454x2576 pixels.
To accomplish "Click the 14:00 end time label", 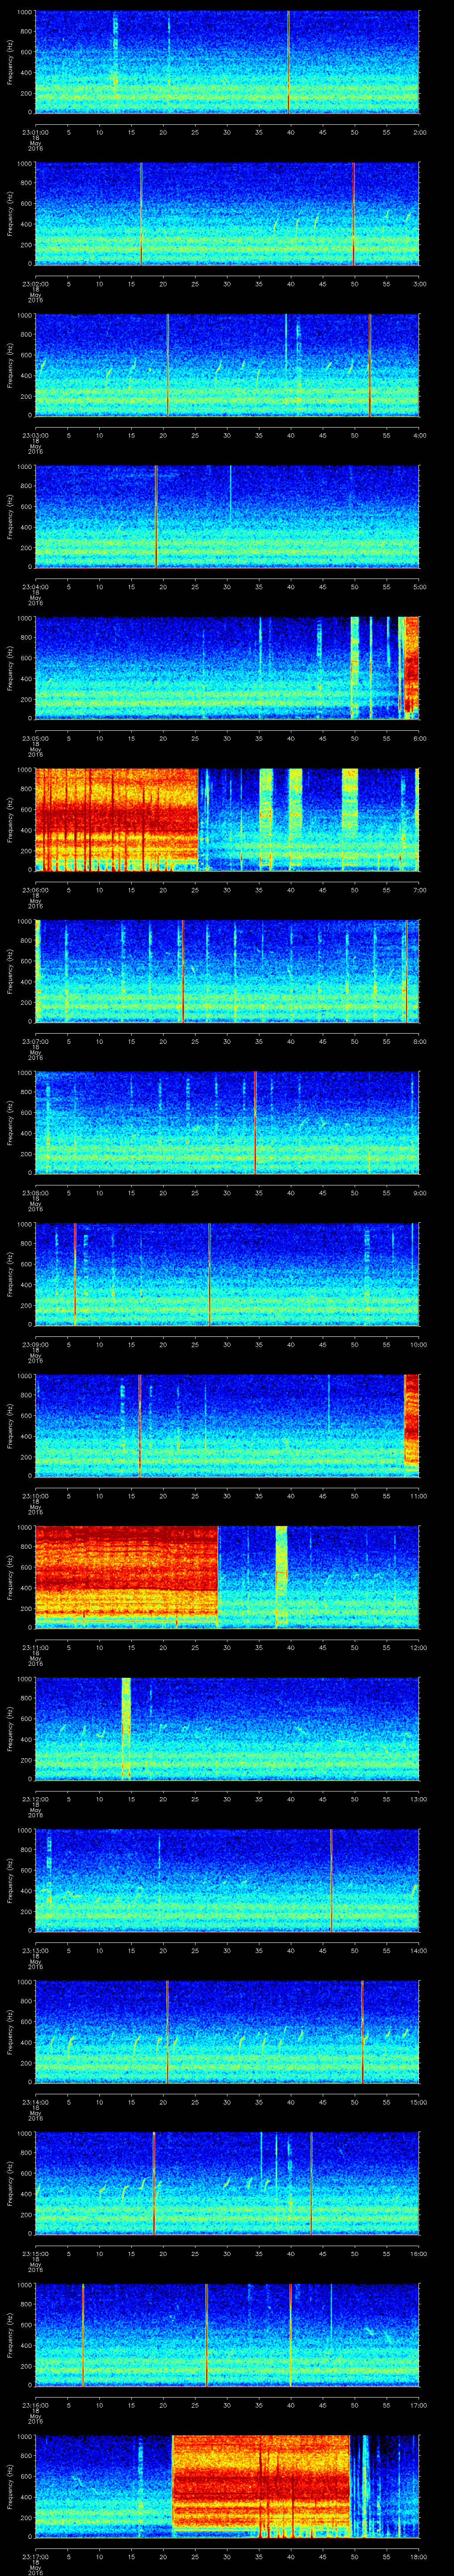I will point(418,1951).
